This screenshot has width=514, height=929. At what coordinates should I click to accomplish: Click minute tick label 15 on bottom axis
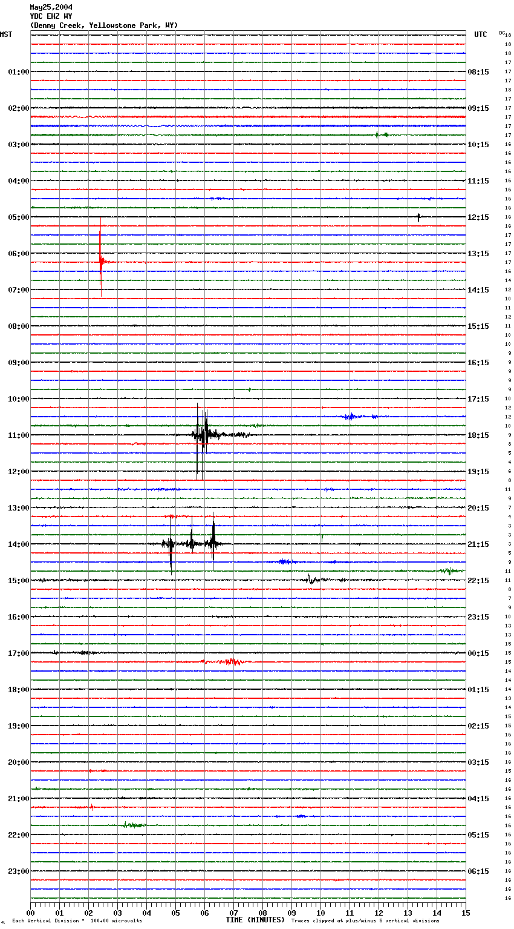466,913
